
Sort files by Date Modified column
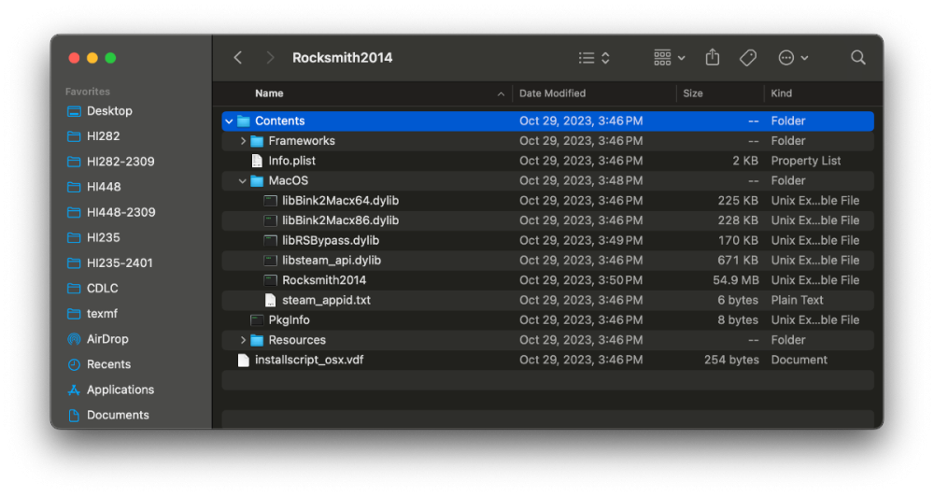552,93
